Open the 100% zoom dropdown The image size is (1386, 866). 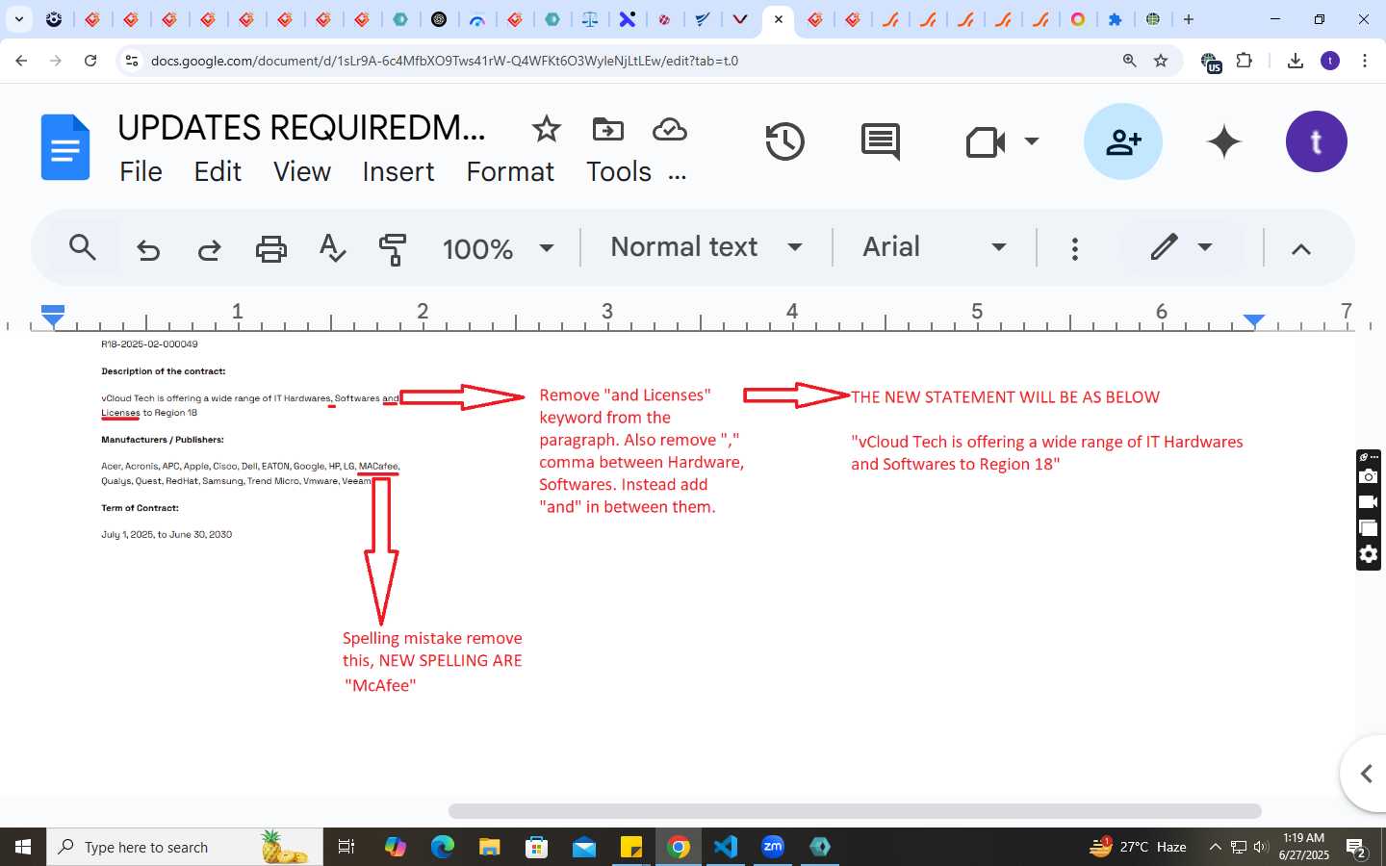(x=498, y=248)
